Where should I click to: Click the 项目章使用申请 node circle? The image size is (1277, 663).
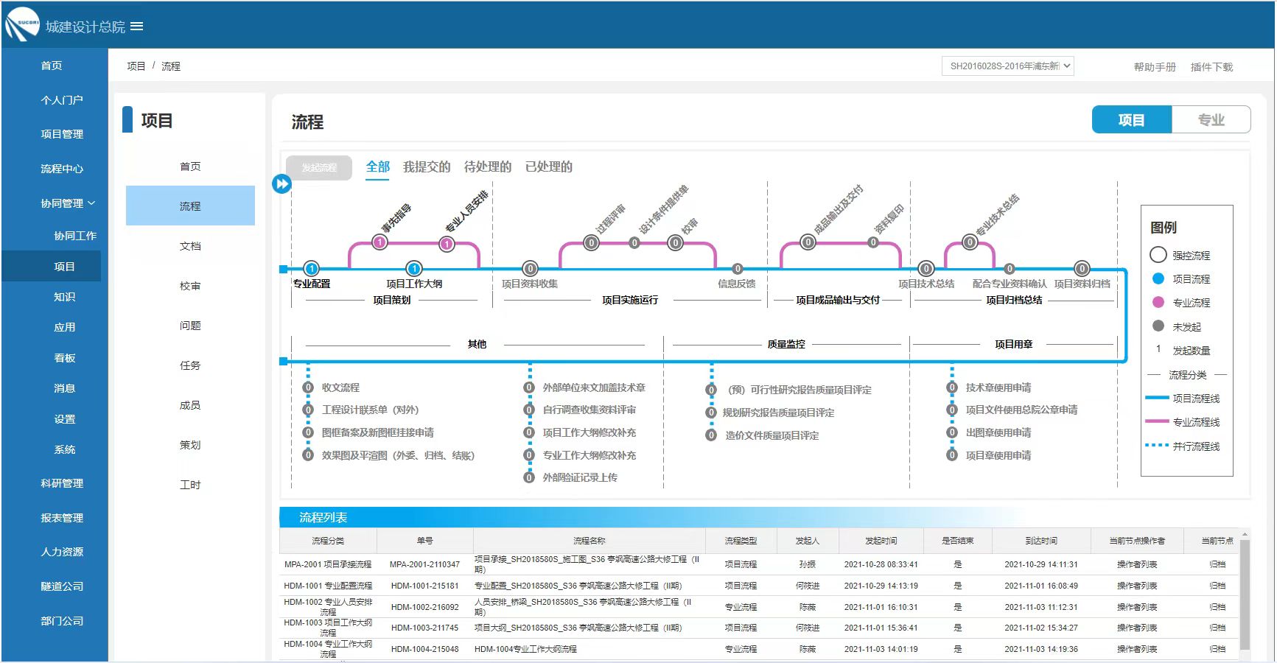952,455
